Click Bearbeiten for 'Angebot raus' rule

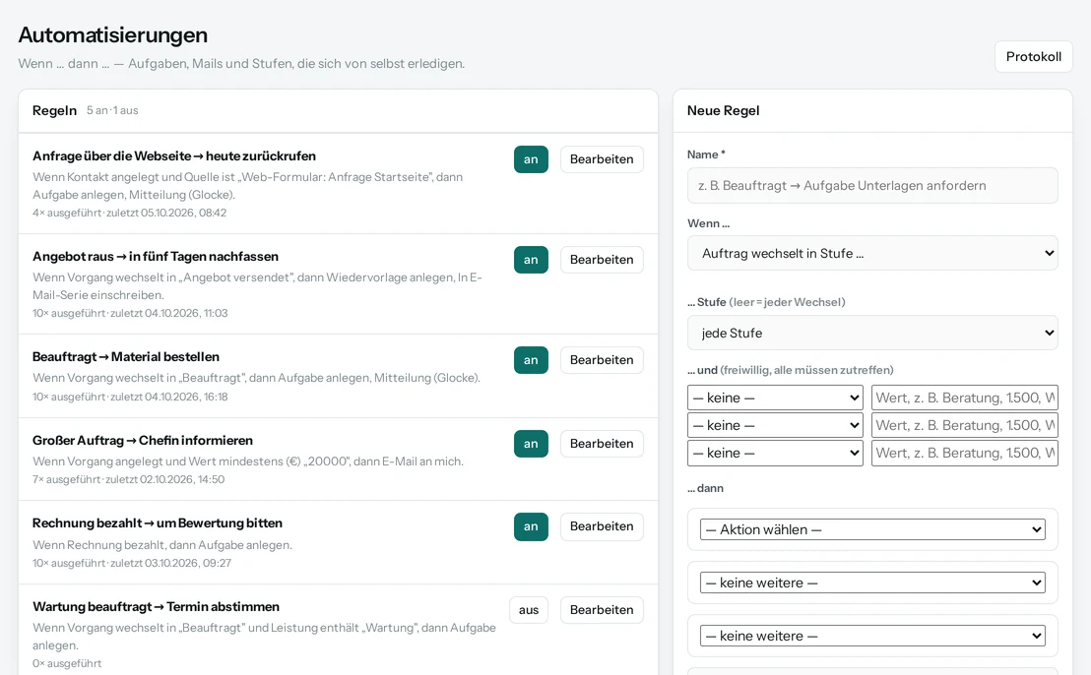(602, 260)
